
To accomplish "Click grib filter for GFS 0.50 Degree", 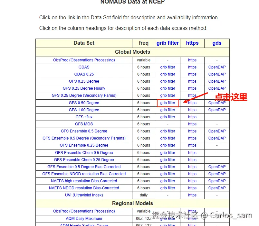I will tap(168, 103).
